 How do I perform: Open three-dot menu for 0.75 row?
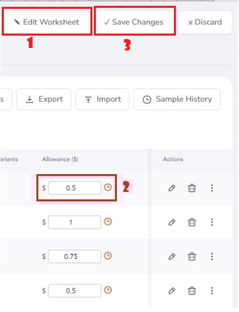coord(212,256)
